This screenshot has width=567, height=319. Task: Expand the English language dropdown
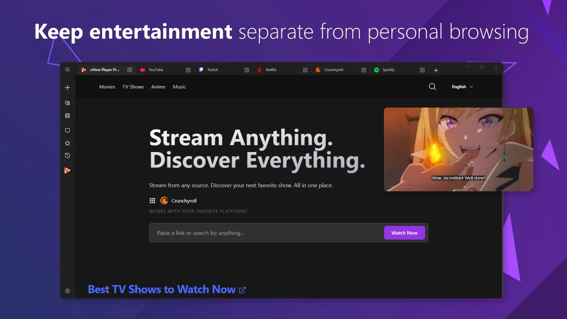tap(462, 87)
